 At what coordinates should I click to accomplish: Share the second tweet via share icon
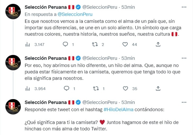click(158, 88)
